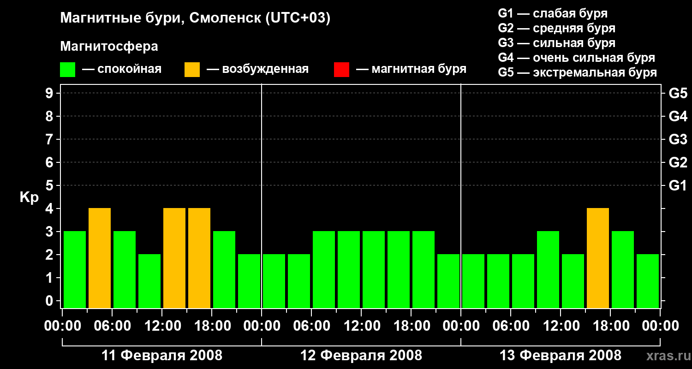Click the '12 Февраля 2008' date label
Image resolution: width=692 pixels, height=369 pixels.
tap(361, 356)
